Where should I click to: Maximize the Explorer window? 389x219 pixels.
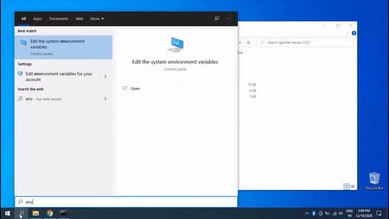coord(337,26)
